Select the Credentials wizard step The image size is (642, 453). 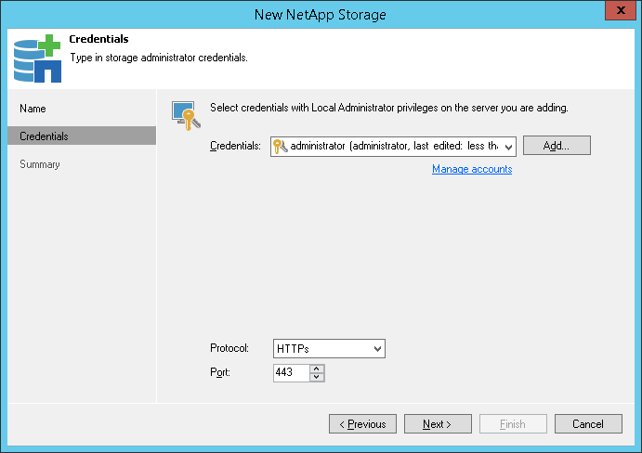coord(82,136)
